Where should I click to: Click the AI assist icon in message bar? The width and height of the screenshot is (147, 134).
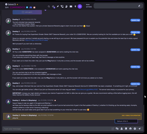[x=113, y=129]
